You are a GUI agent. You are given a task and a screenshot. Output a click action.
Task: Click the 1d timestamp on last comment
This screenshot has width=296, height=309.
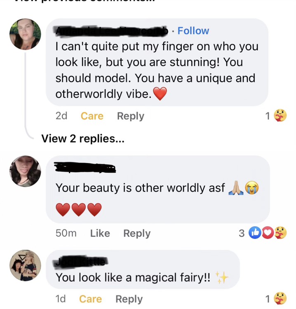60,299
